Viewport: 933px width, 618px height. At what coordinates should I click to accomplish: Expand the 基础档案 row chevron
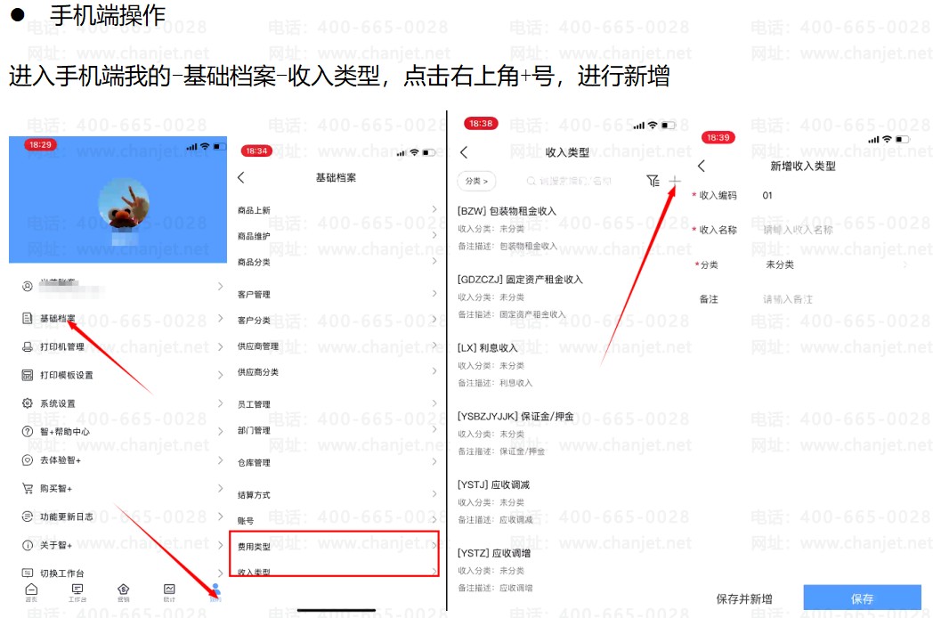220,318
